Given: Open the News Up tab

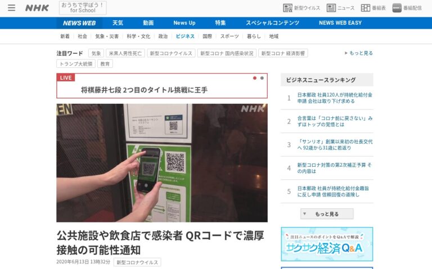Looking at the screenshot, I should (184, 23).
